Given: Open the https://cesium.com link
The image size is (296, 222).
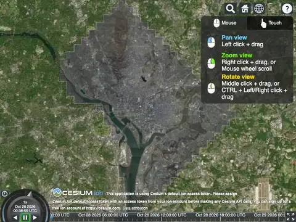Looking at the screenshot, I should click(103, 208).
